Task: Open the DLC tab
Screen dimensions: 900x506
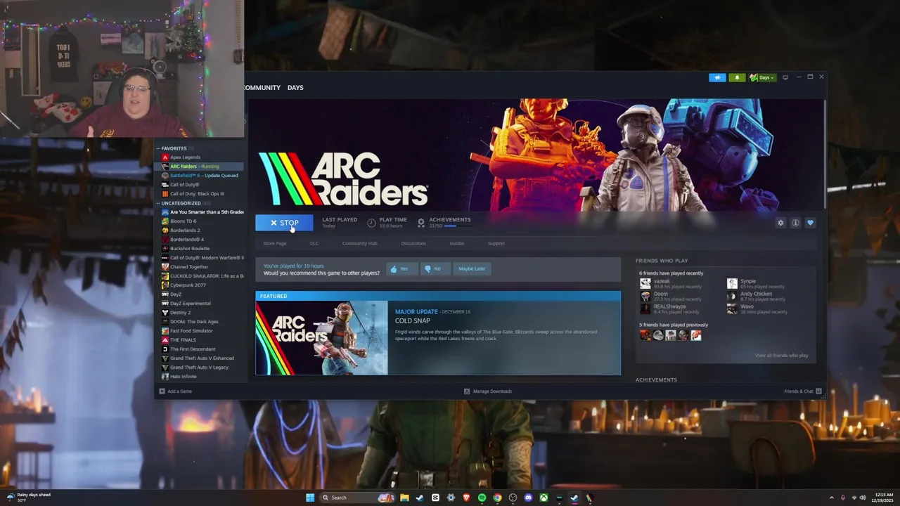Action: pos(314,243)
